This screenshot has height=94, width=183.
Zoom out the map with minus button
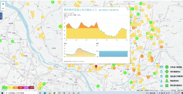(3, 8)
